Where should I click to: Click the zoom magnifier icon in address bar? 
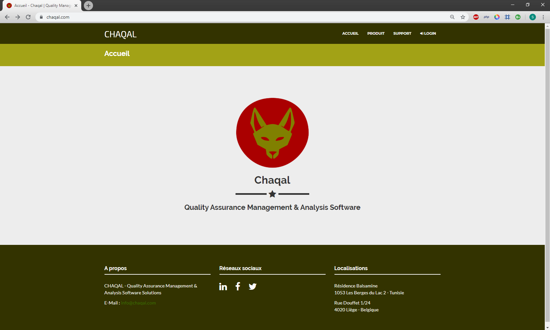[452, 17]
